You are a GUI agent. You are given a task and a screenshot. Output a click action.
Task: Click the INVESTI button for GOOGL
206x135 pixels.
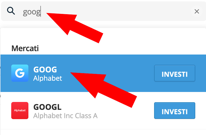tap(175, 111)
